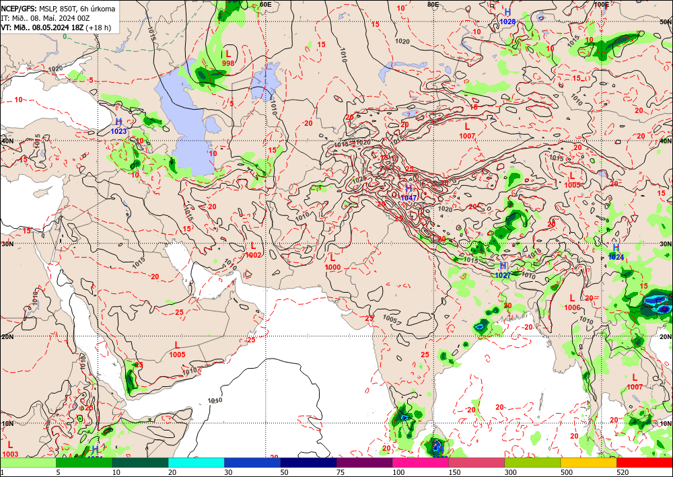The height and width of the screenshot is (477, 673).
Task: Click the left-edge "10N" latitude label
Action: point(7,424)
